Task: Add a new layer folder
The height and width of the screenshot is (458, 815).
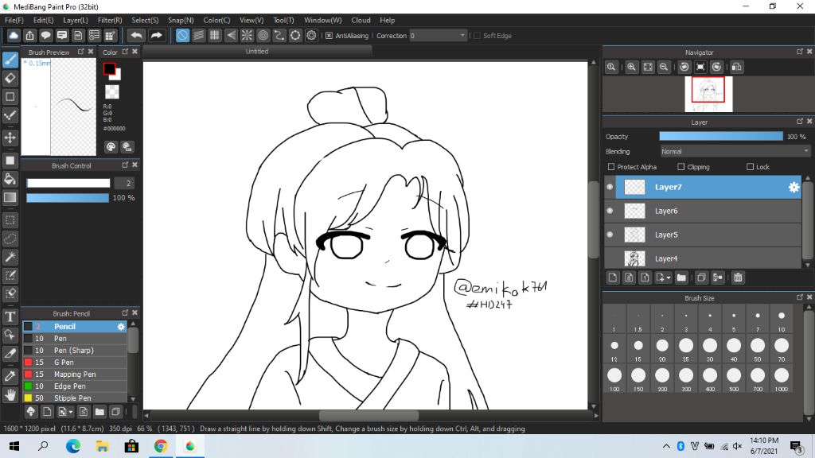Action: [681, 278]
